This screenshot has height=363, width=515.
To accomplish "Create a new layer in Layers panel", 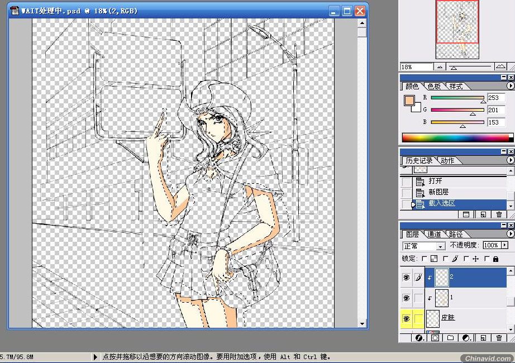I will (x=483, y=338).
